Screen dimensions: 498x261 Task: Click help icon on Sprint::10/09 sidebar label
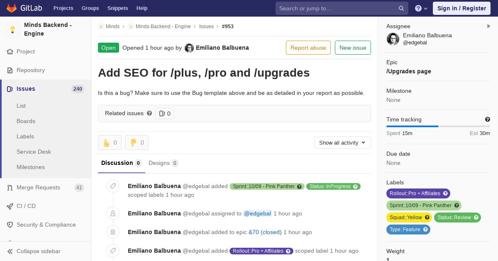[456, 205]
